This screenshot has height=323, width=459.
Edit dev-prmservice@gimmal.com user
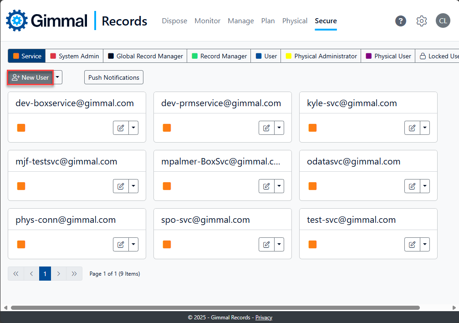[x=266, y=128]
